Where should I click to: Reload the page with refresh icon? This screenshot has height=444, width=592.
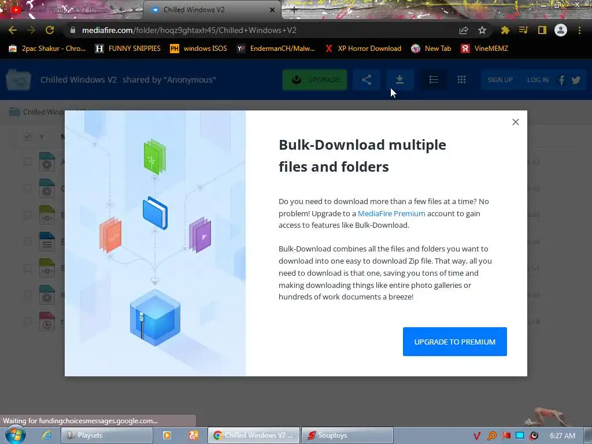pos(50,30)
